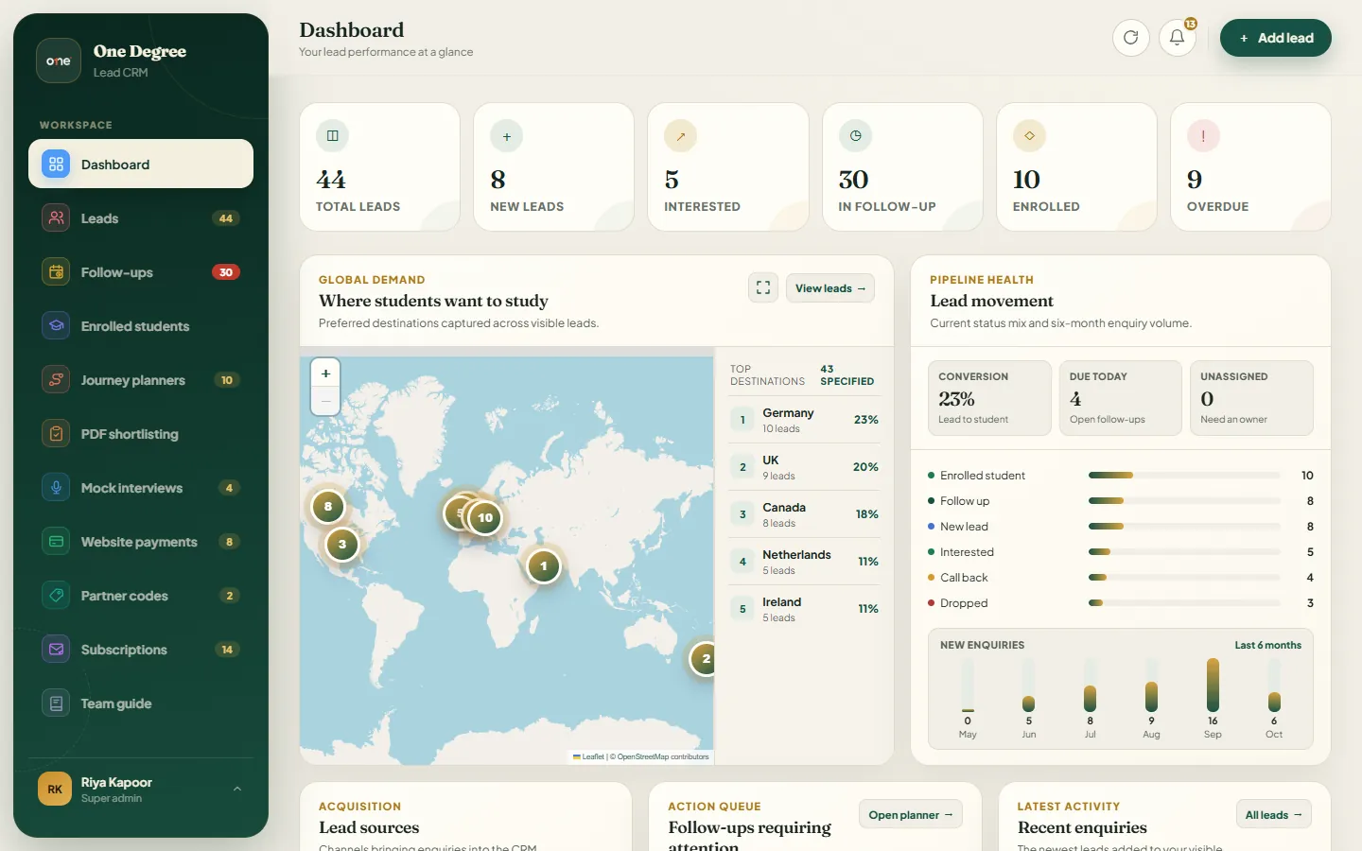Click the Overdue exclamation icon
The image size is (1362, 851).
(x=1203, y=136)
